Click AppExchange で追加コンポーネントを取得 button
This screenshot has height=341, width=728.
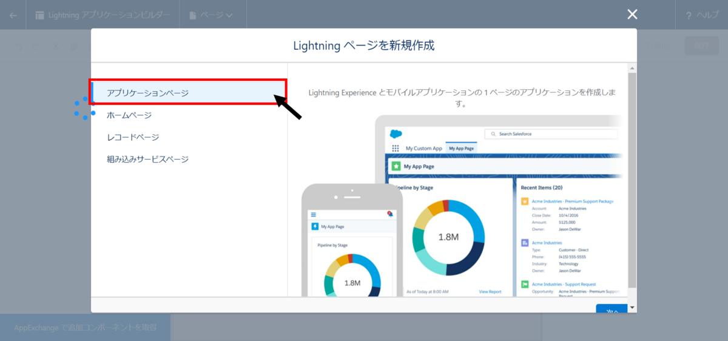85,328
